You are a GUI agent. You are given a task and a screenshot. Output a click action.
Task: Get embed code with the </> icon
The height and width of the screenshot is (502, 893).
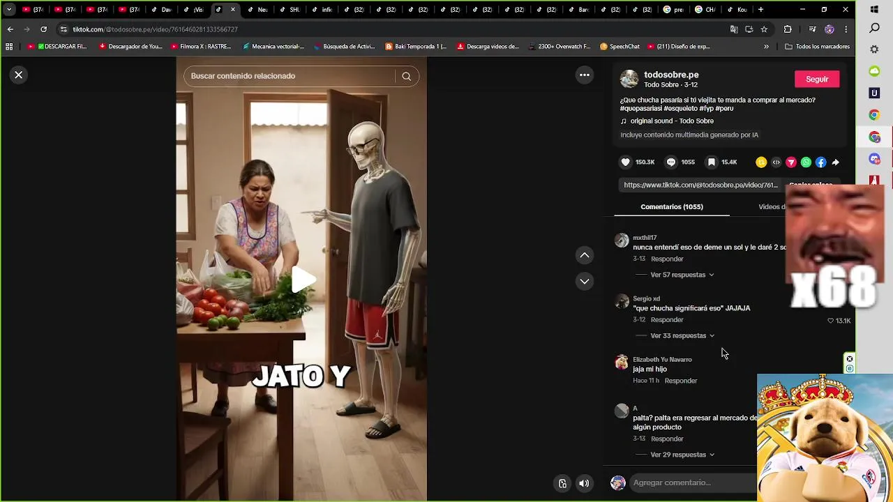point(776,162)
